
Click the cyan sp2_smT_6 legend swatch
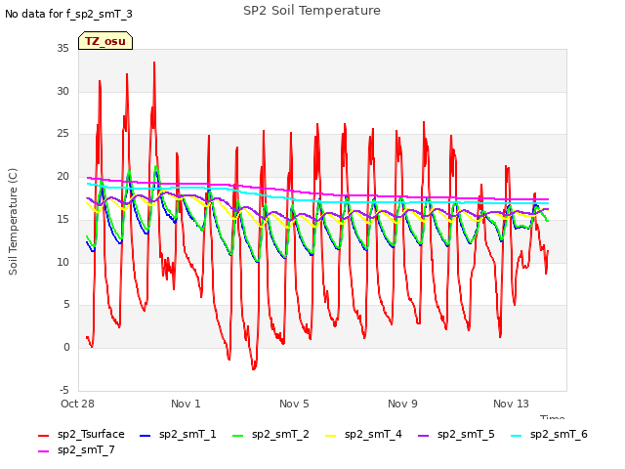pos(517,436)
